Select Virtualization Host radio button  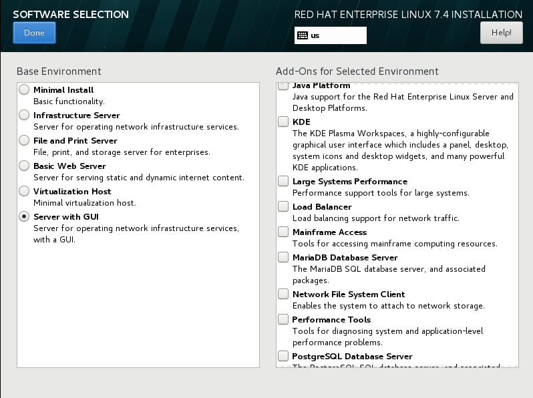[24, 191]
